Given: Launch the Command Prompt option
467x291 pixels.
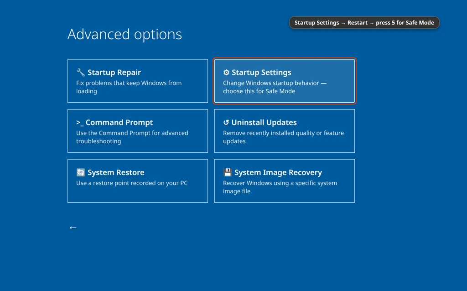Looking at the screenshot, I should tap(138, 131).
